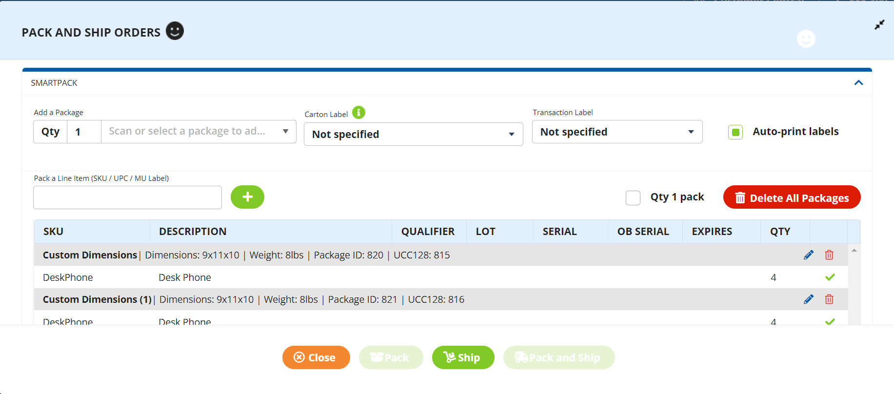Click the Pack a Line Item input field
Screen dimensions: 894x394
(x=127, y=197)
